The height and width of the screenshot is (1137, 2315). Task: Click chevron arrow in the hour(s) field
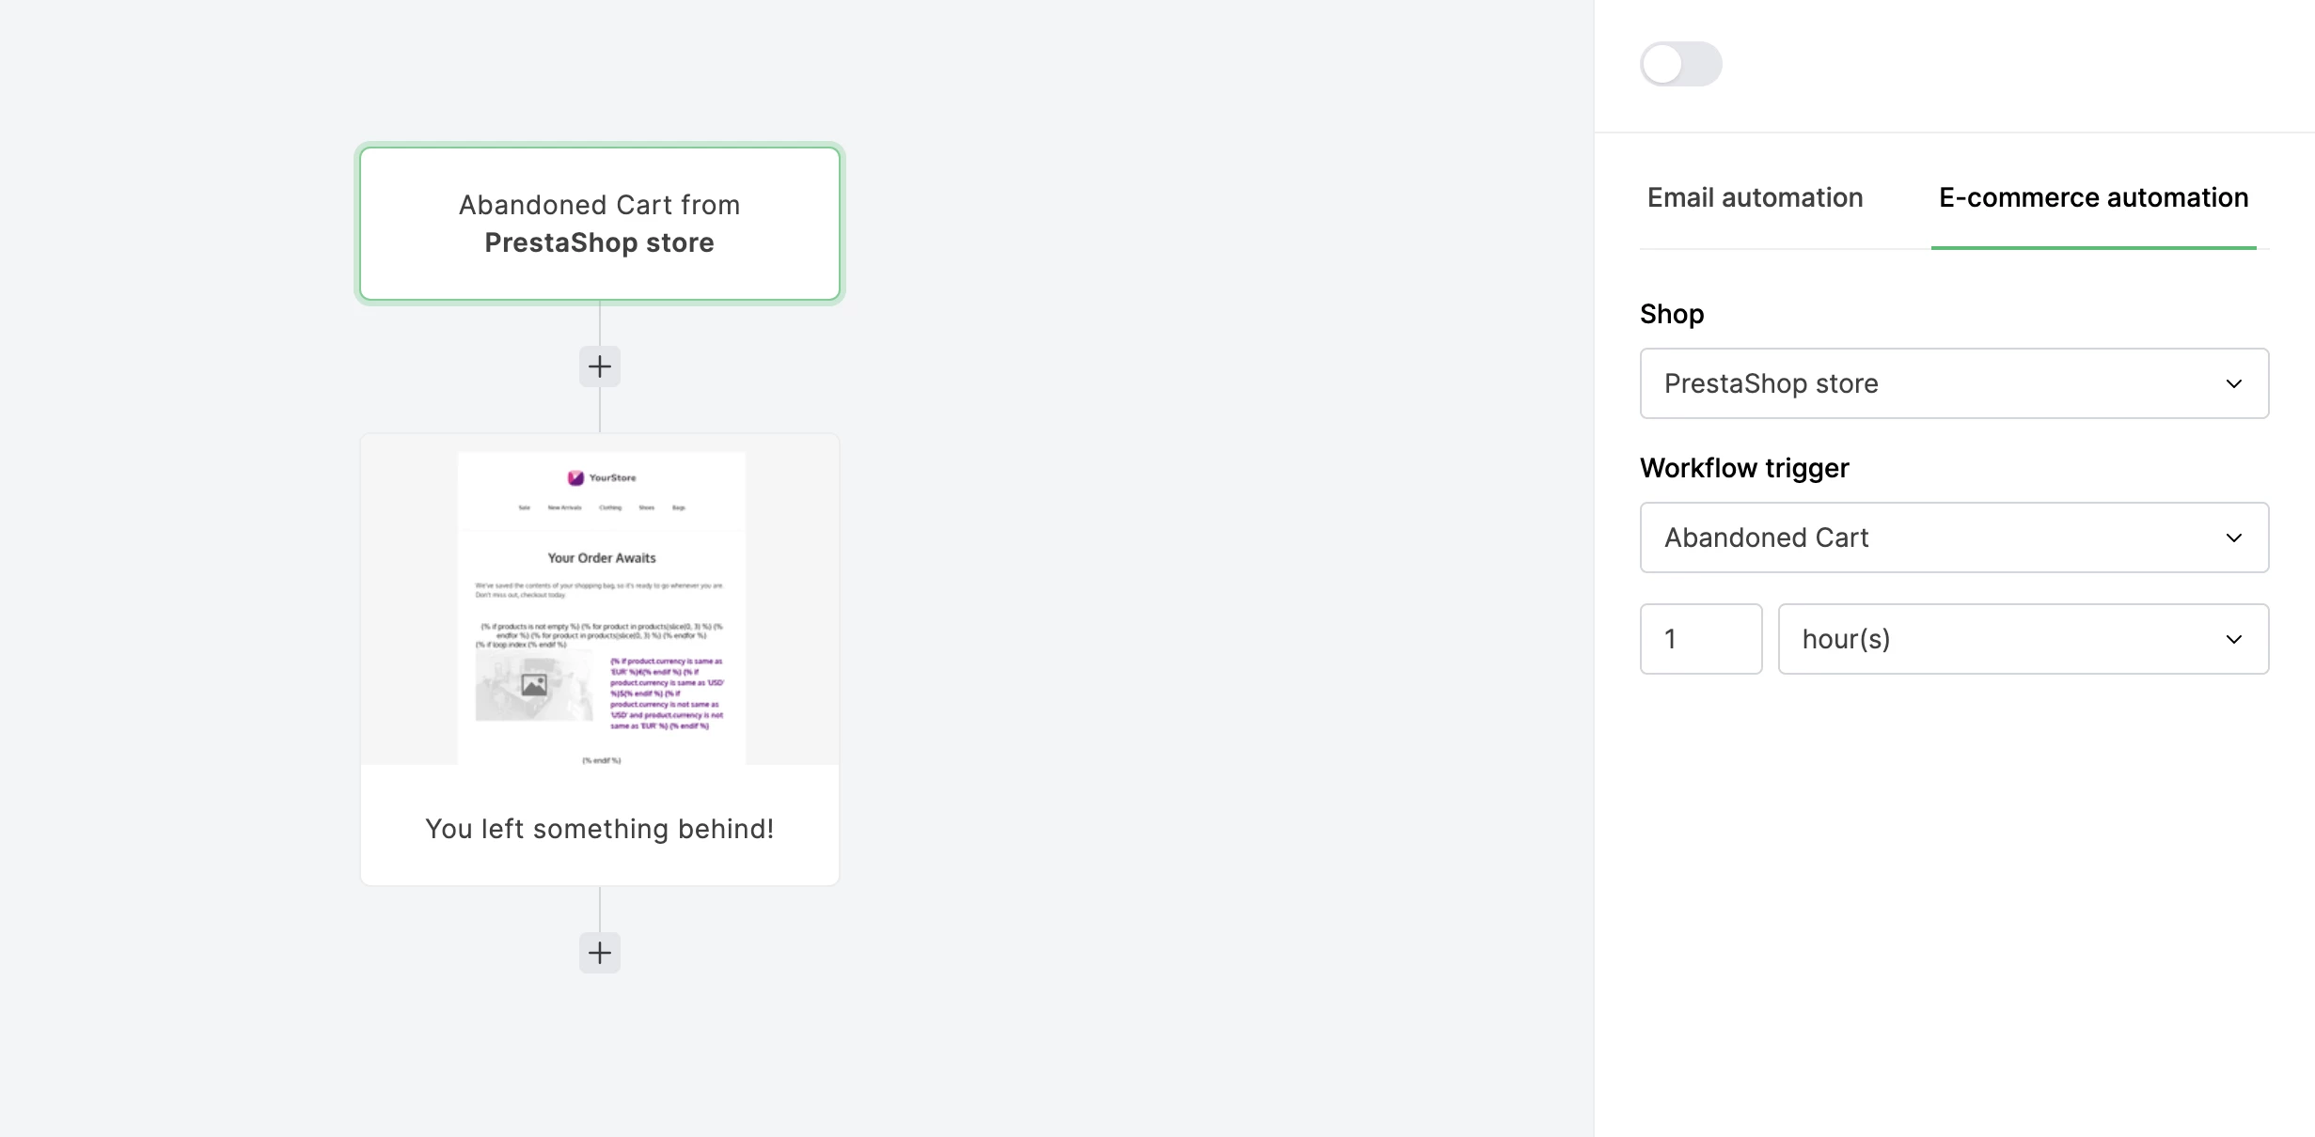coord(2234,639)
